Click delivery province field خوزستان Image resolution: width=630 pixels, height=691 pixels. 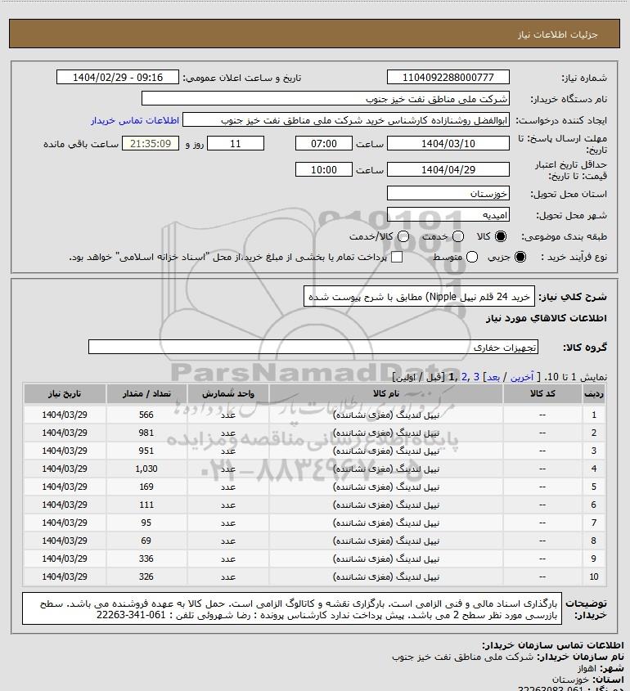(x=448, y=194)
